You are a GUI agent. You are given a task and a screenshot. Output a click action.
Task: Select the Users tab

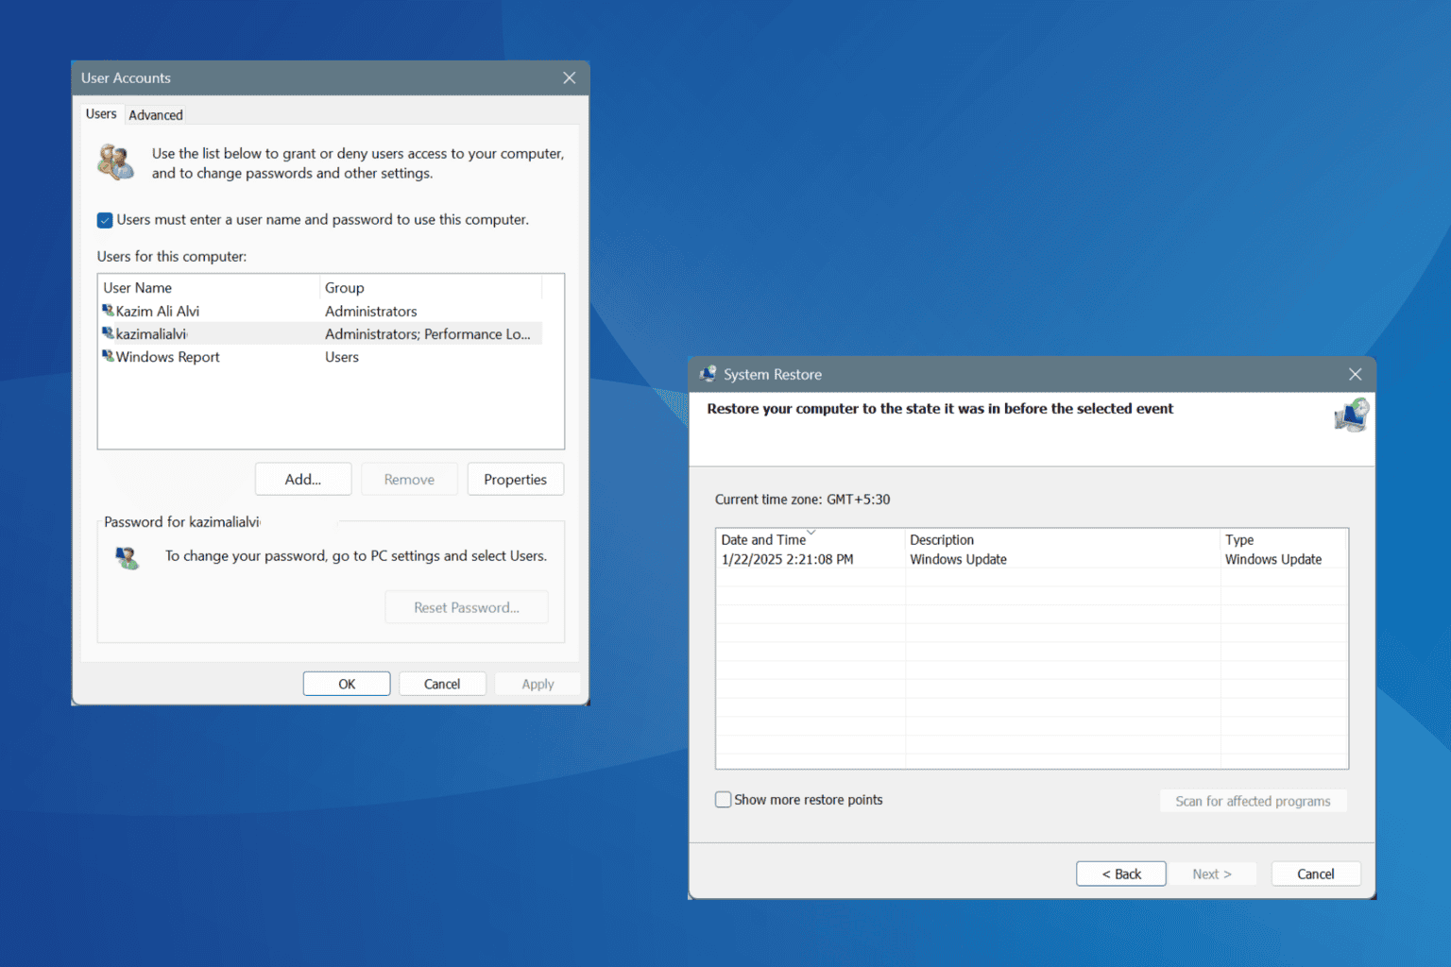101,113
